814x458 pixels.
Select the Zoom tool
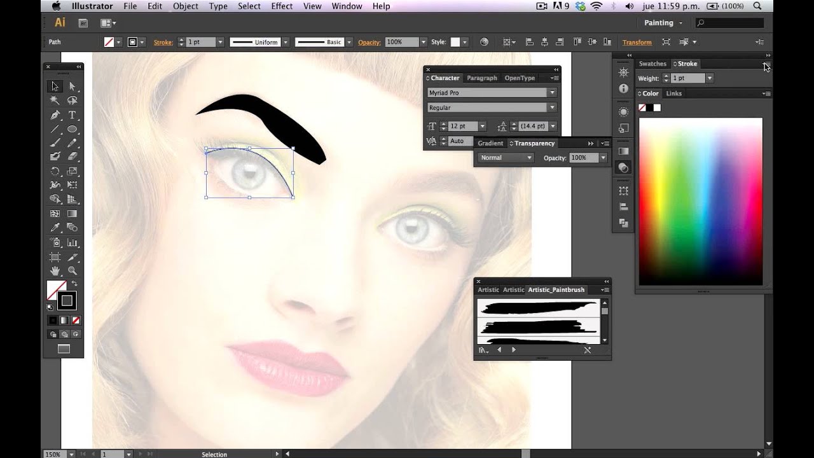72,271
